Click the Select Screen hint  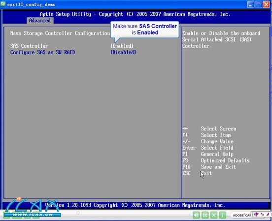[209, 128]
